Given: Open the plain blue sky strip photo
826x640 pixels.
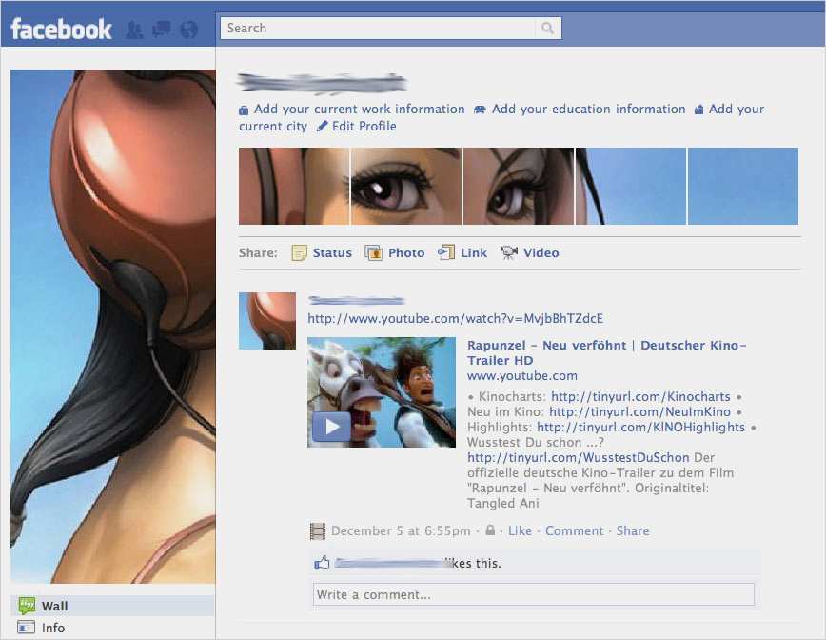Looking at the screenshot, I should click(743, 186).
